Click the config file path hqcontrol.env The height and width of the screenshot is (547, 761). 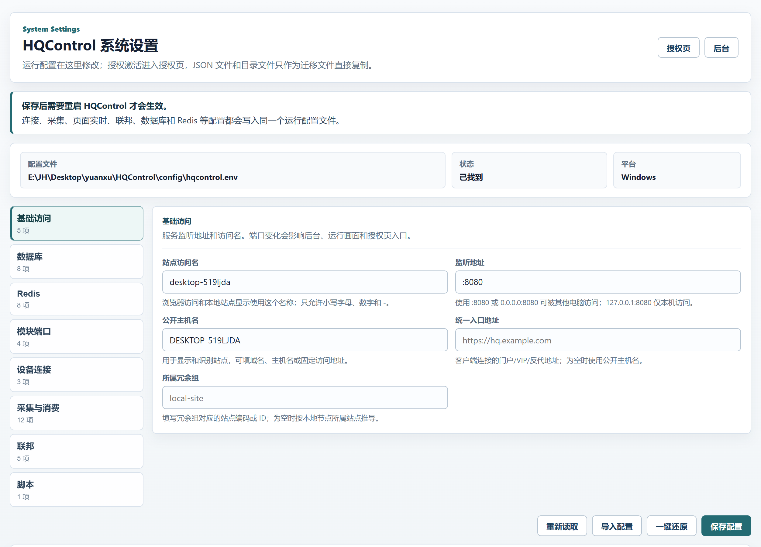(x=133, y=177)
